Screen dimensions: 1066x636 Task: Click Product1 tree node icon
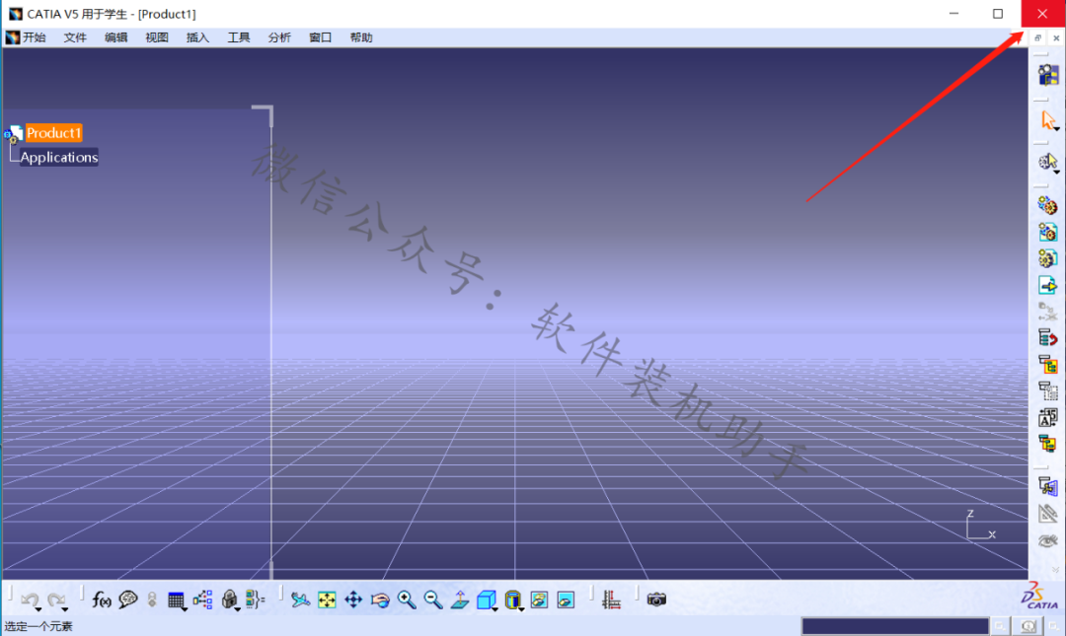[x=14, y=134]
